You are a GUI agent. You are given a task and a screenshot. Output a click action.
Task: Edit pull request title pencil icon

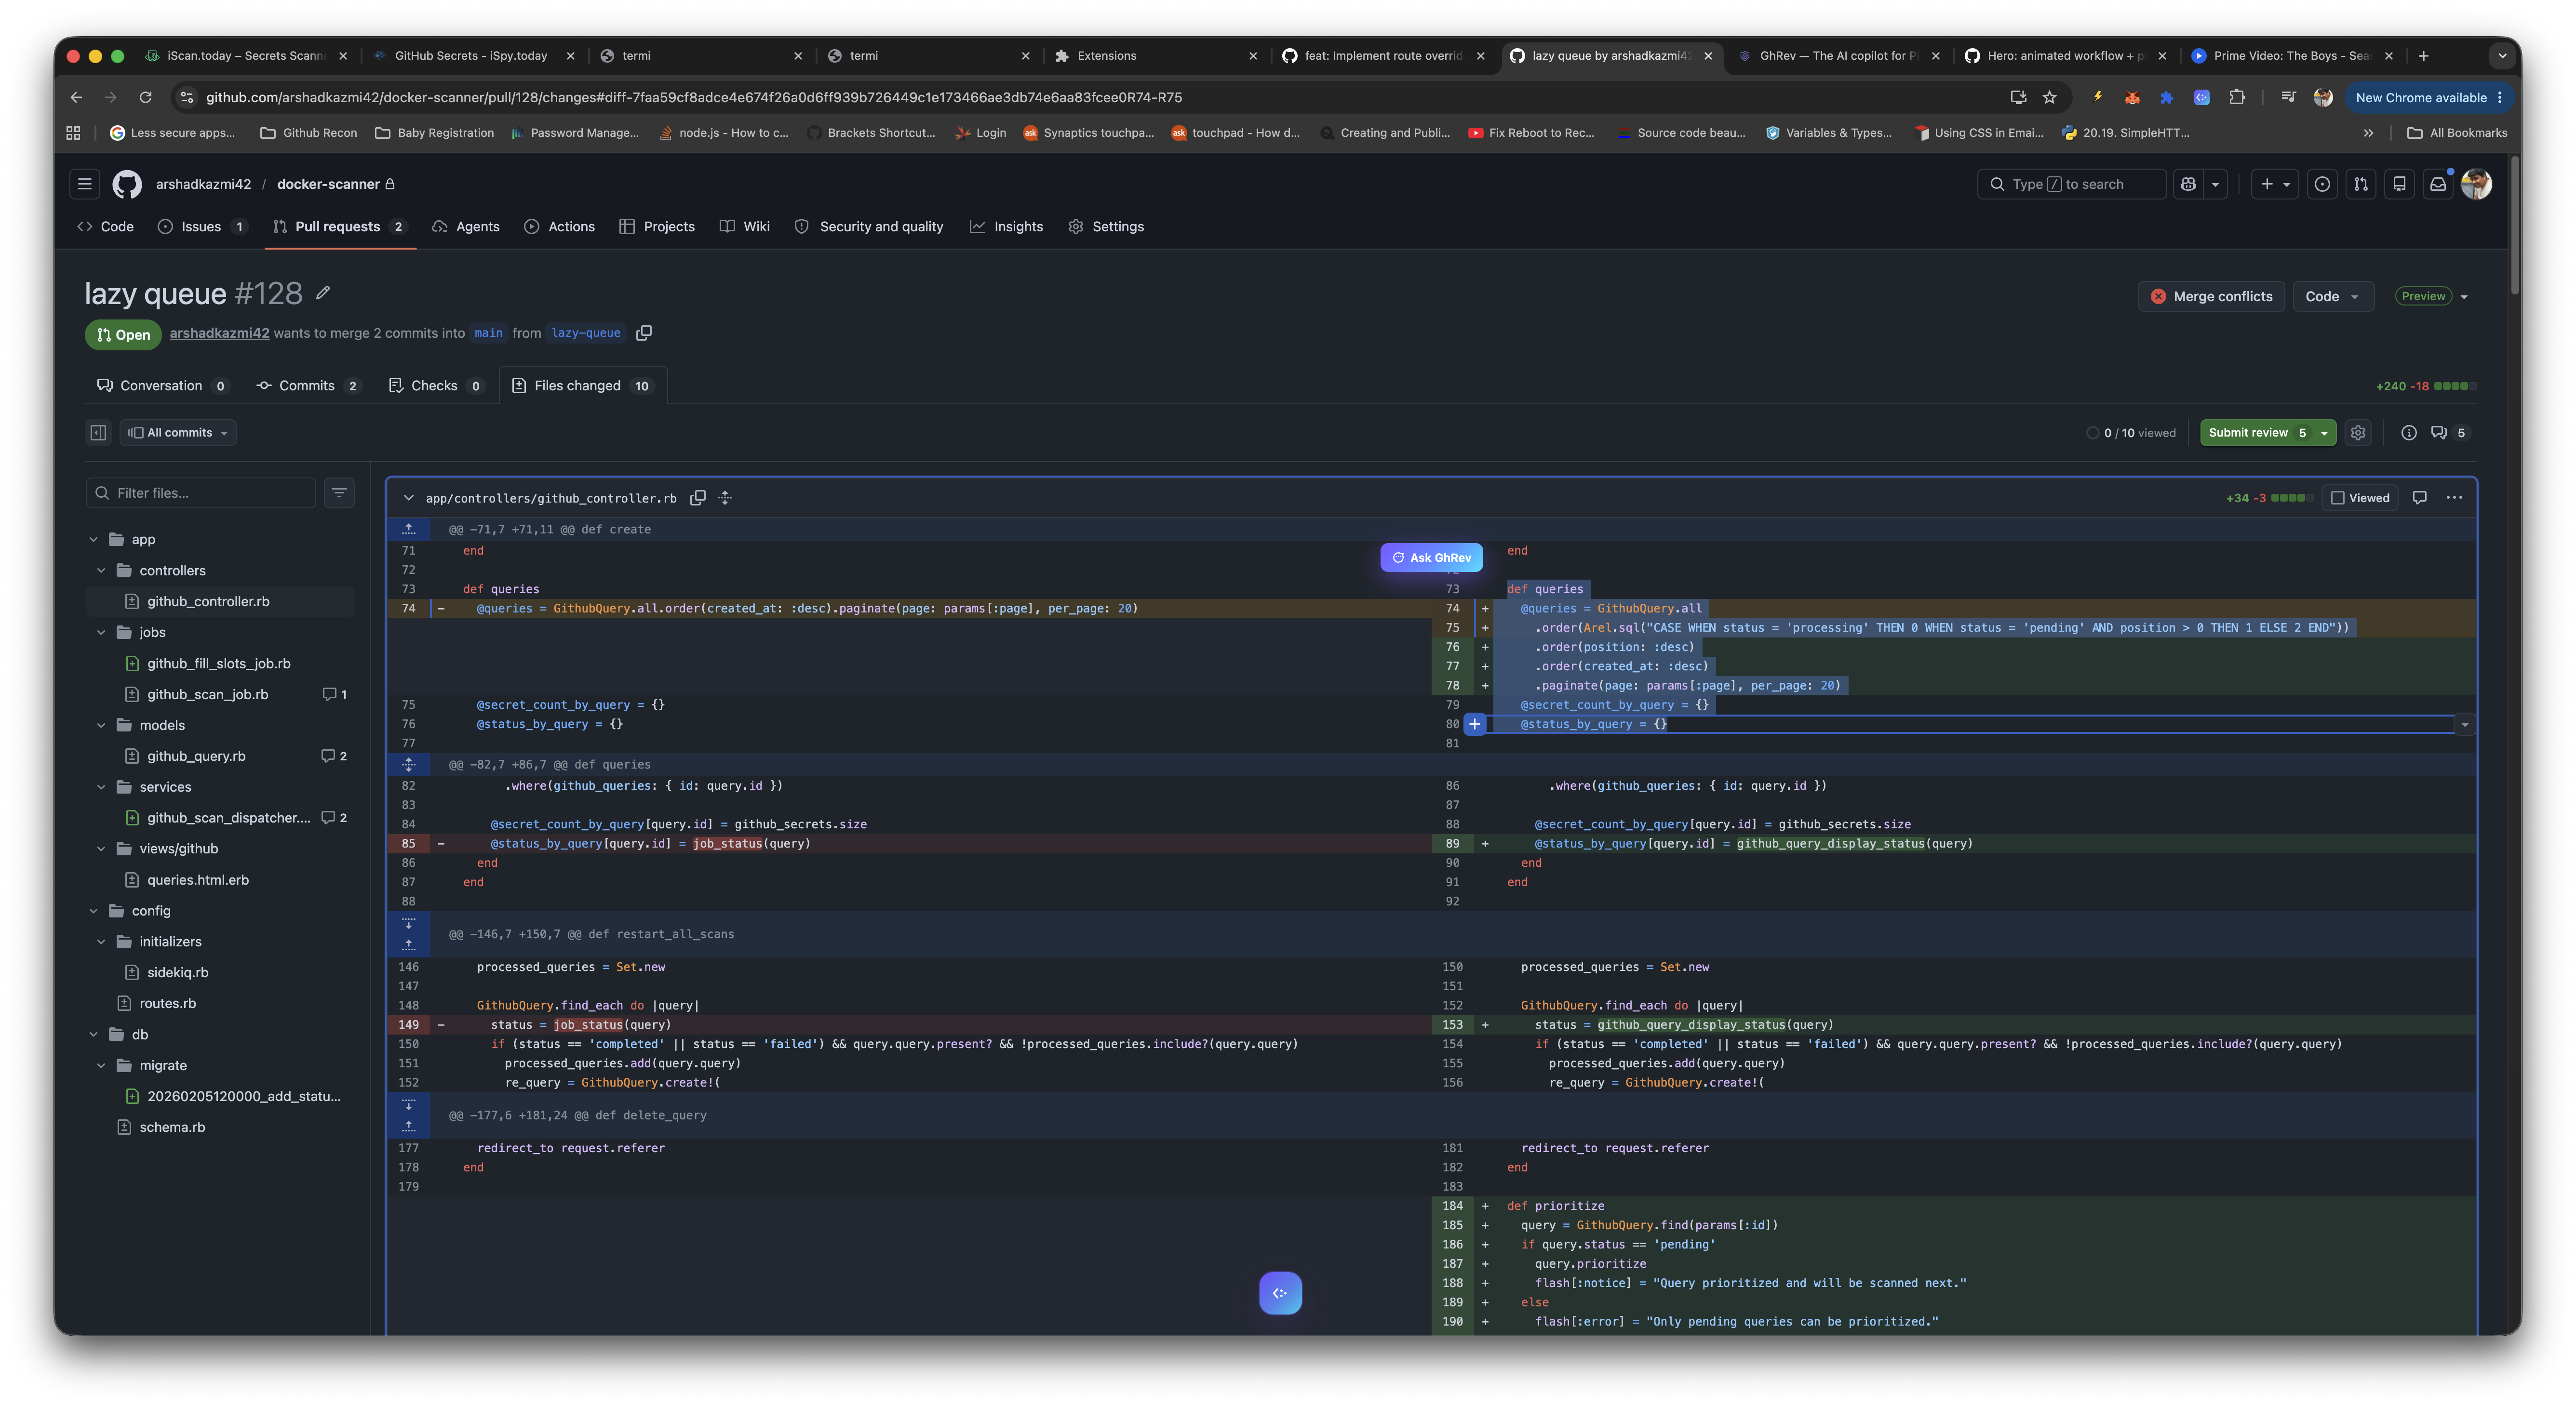pos(323,293)
